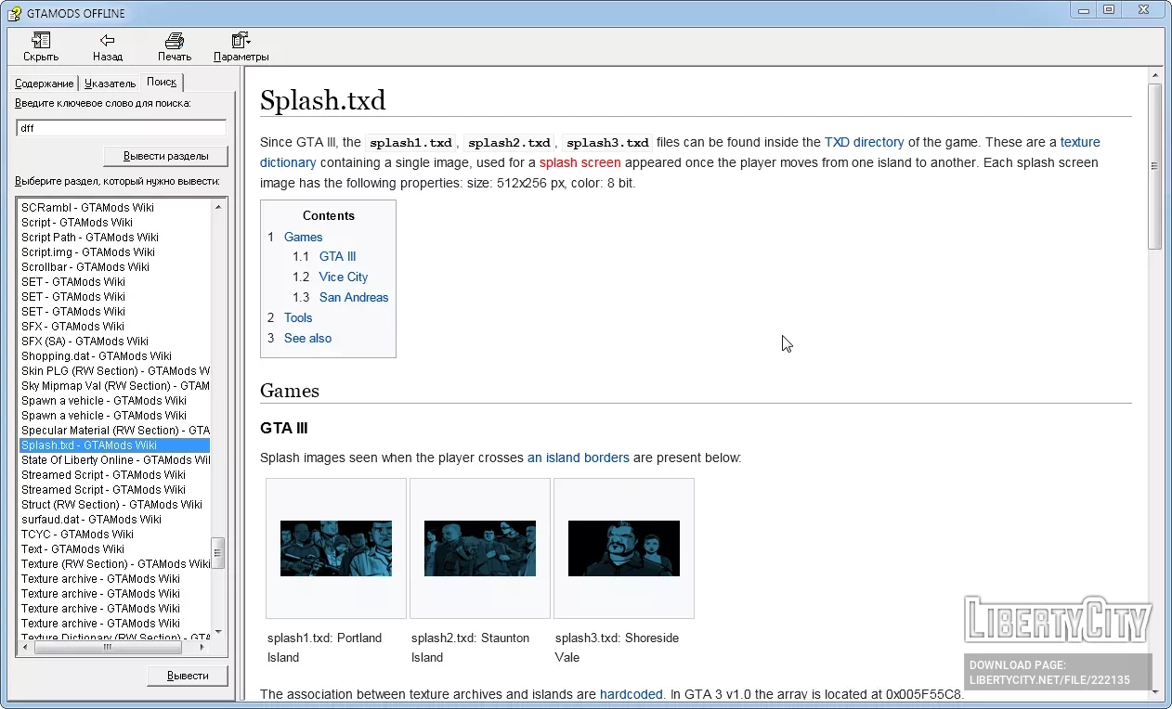This screenshot has height=709, width=1172.
Task: Click the Вывести разделы button
Action: pyautogui.click(x=165, y=155)
